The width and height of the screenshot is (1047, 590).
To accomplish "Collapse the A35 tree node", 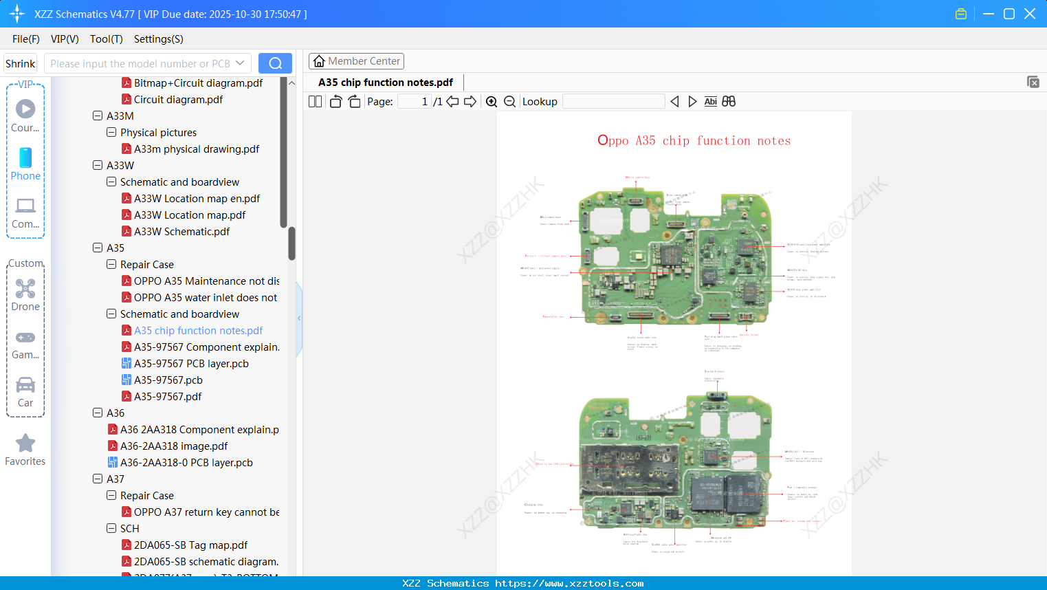I will (98, 248).
